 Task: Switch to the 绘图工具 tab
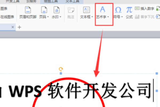pyautogui.click(x=51, y=1)
